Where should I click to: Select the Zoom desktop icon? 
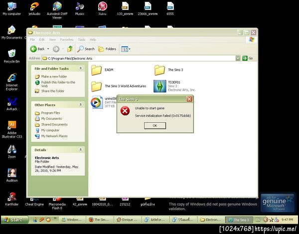[12, 151]
